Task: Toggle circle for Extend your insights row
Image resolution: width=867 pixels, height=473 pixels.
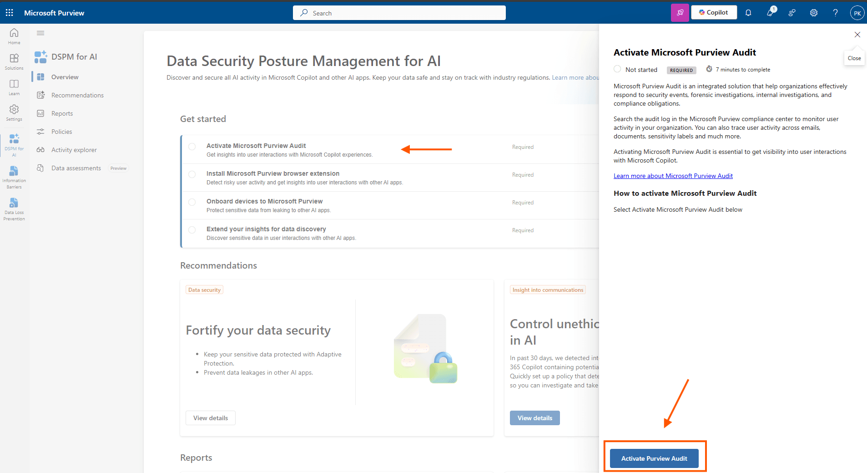Action: pyautogui.click(x=192, y=230)
